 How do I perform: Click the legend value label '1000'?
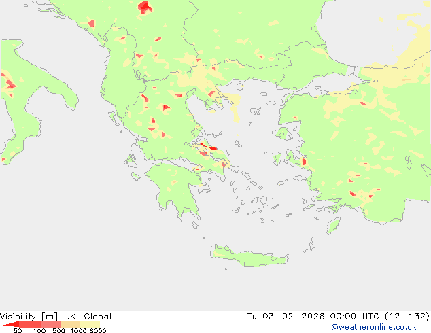tap(79, 330)
